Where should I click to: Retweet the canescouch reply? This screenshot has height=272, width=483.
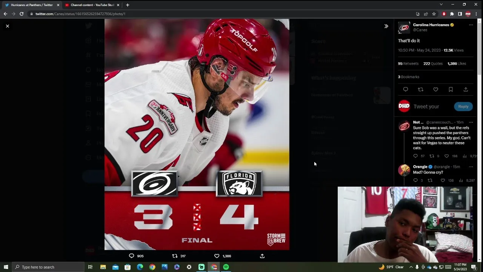432,156
